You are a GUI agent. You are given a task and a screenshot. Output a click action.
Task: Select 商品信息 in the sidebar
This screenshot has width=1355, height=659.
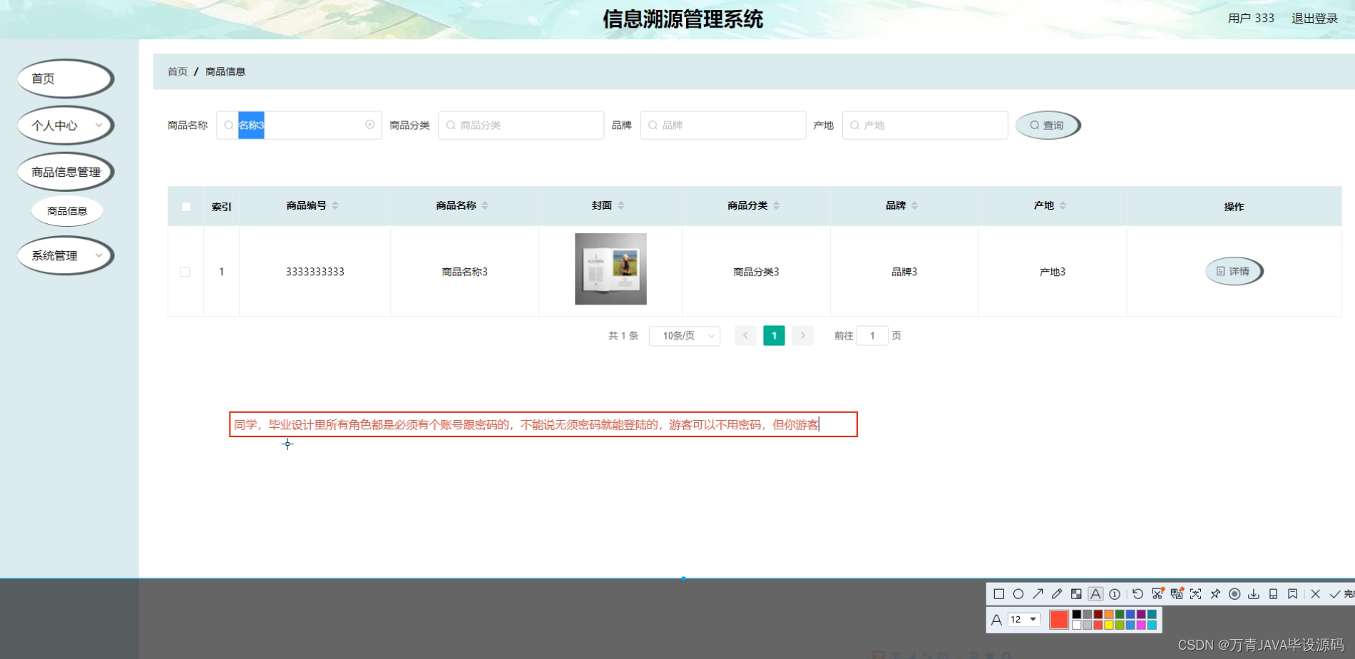[67, 210]
